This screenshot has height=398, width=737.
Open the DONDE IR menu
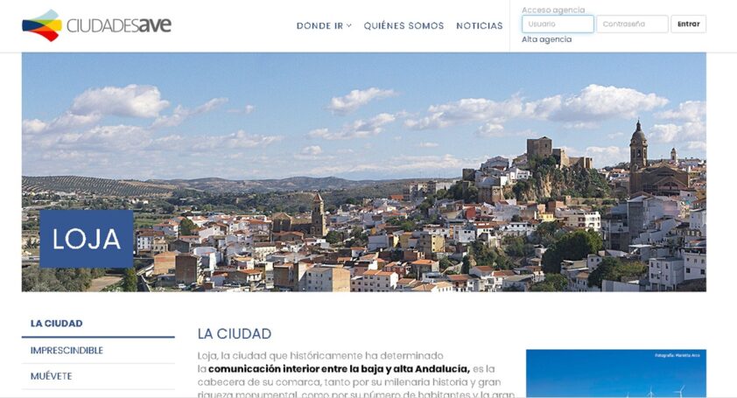(319, 25)
